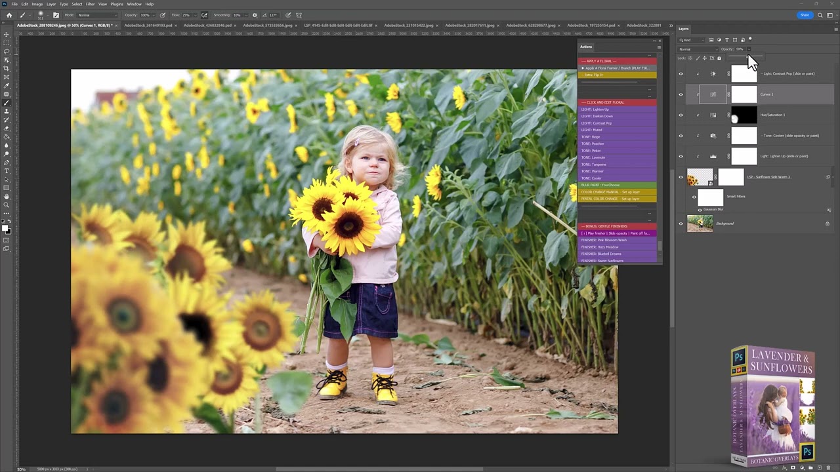Select the Zoom tool
840x472 pixels.
7,205
